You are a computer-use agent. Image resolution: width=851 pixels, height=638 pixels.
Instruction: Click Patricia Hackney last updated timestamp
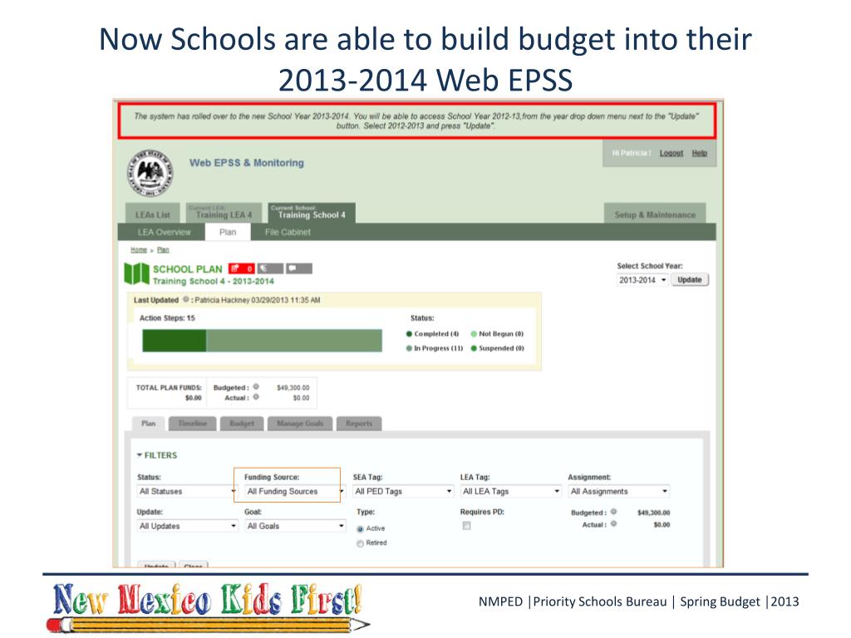258,300
